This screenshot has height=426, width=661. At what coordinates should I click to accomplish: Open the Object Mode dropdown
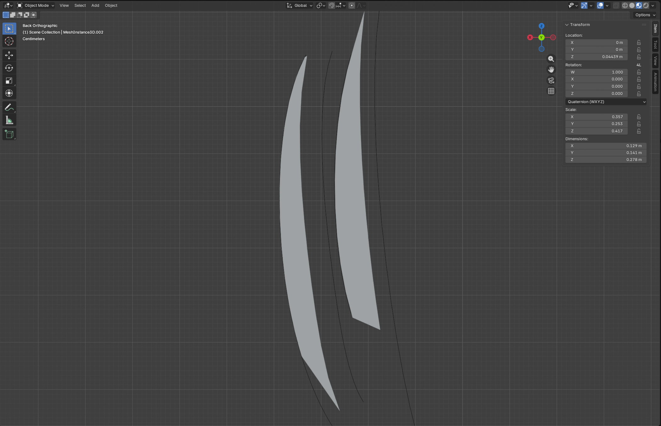[x=36, y=5]
